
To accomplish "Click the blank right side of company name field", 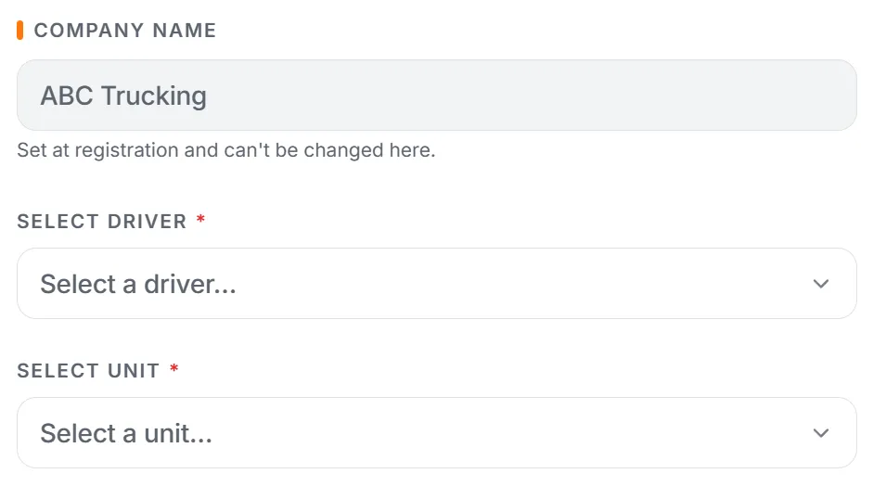I will pos(612,96).
